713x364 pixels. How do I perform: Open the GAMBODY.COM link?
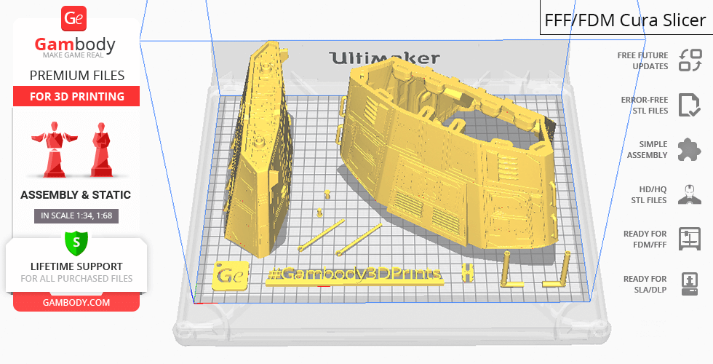coord(76,302)
